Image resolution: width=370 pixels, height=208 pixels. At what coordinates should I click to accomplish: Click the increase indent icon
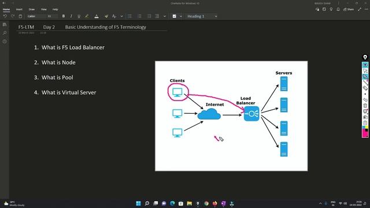coord(157,16)
